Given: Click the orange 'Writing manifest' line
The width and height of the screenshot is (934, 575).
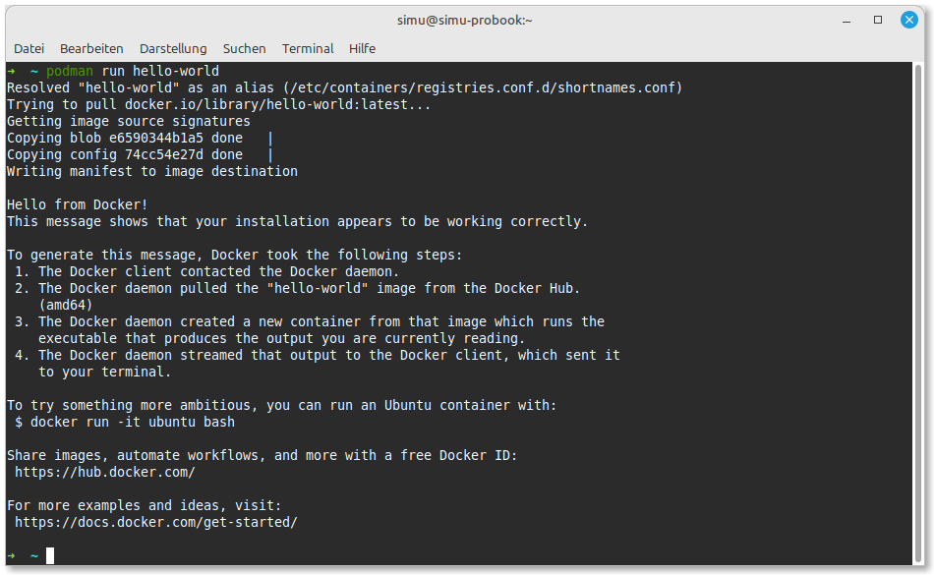Looking at the screenshot, I should (151, 171).
